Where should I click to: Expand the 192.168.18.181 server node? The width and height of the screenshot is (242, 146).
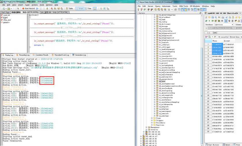pos(143,132)
